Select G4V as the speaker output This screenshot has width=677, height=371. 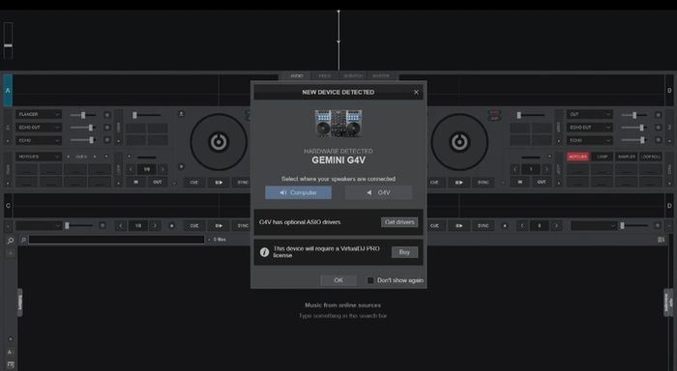click(x=379, y=192)
